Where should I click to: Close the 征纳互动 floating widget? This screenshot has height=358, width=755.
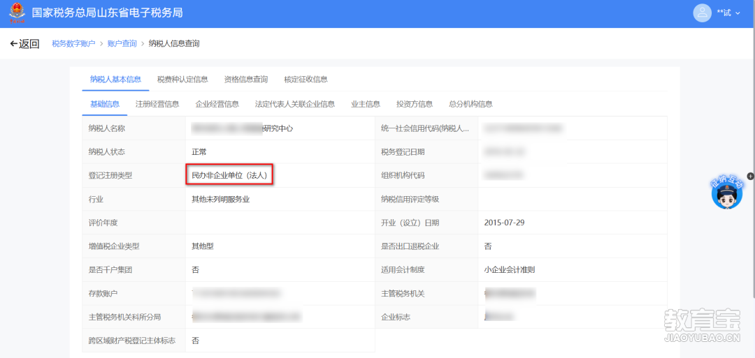tap(750, 176)
